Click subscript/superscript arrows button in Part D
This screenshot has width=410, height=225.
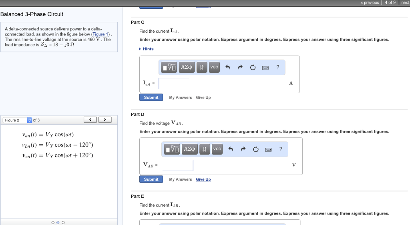point(205,149)
